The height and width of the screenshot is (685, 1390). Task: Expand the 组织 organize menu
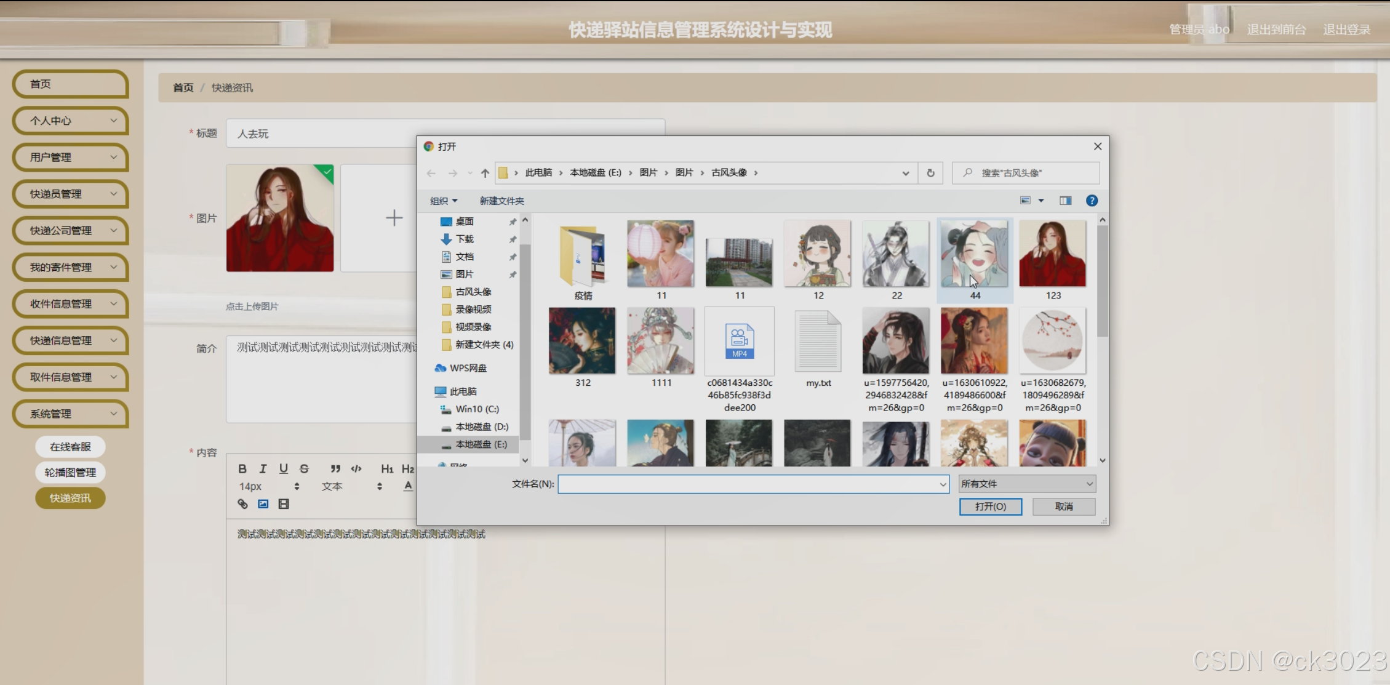coord(443,201)
